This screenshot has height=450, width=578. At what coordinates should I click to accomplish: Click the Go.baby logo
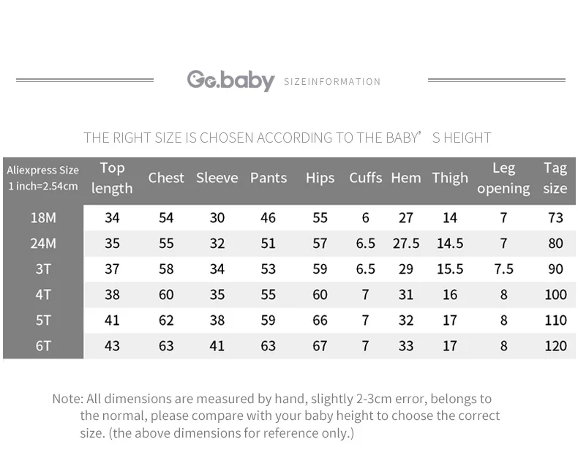tap(230, 80)
